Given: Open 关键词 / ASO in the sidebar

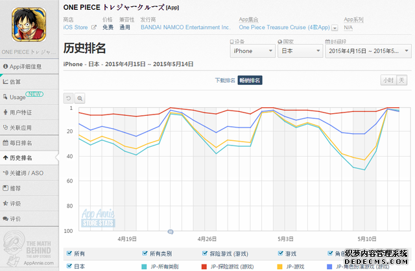Looking at the screenshot, I should [x=29, y=173].
